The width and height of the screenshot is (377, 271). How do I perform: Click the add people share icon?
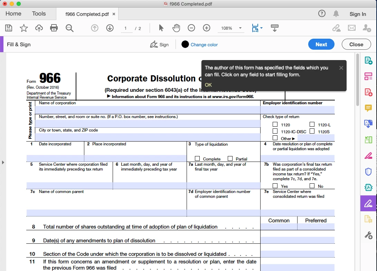click(367, 28)
